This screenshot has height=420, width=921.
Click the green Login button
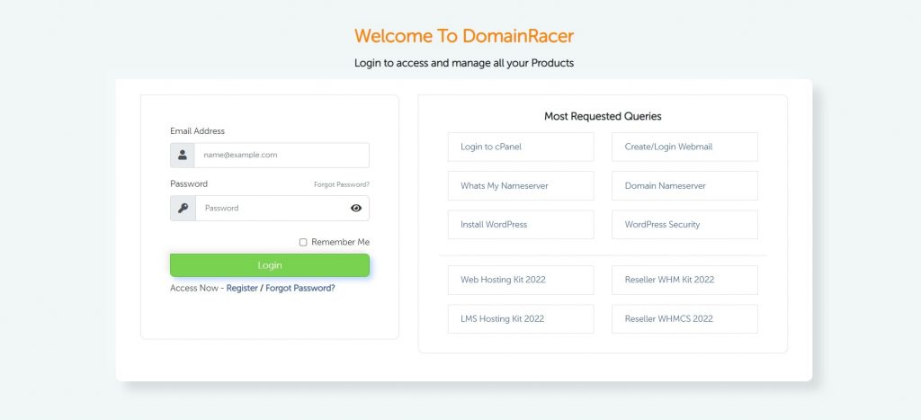click(x=270, y=265)
